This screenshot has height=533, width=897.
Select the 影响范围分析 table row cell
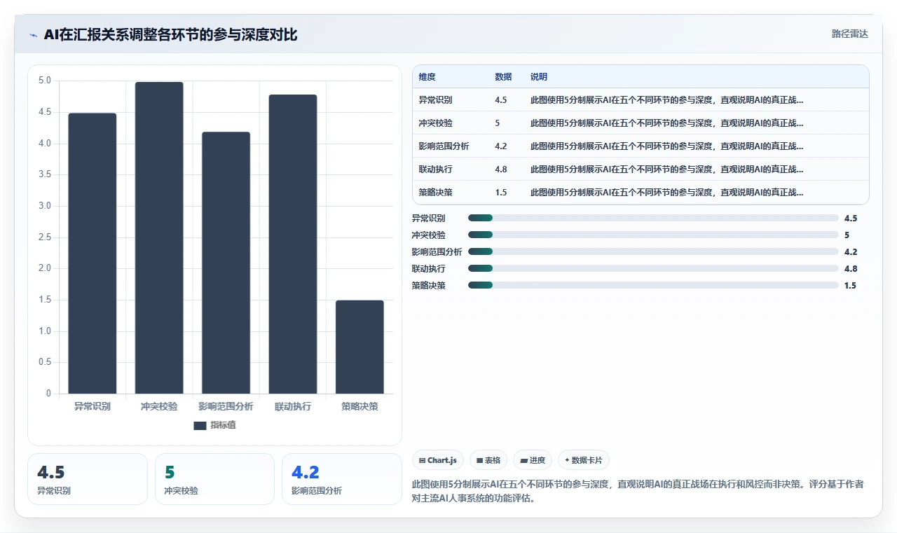[x=444, y=146]
